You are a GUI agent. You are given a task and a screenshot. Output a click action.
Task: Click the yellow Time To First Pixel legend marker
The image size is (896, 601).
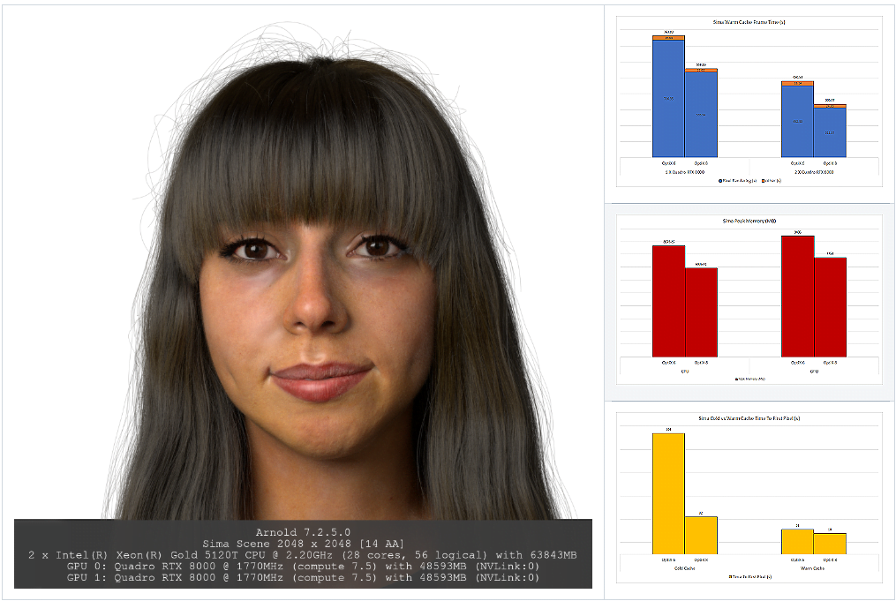(729, 576)
